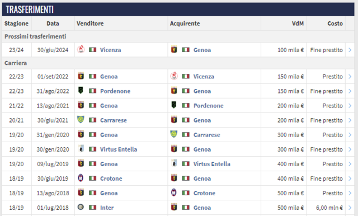Viewport: 358px width, 216px height.
Task: Click the Venditore column header
Action: click(x=90, y=24)
